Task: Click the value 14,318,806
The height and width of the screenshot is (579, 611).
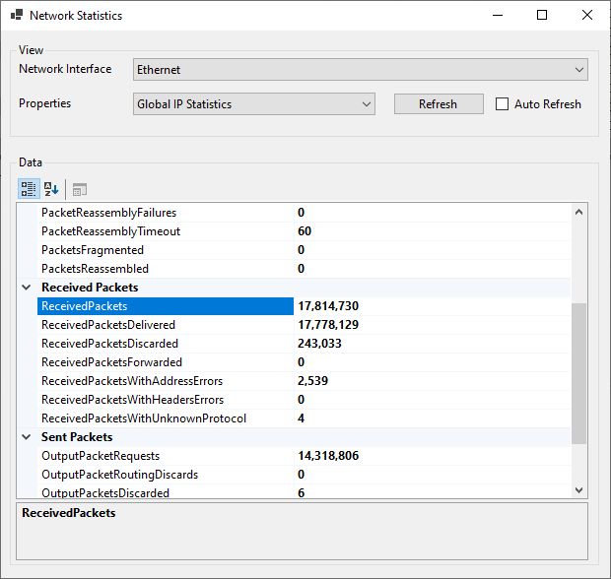Action: (328, 456)
